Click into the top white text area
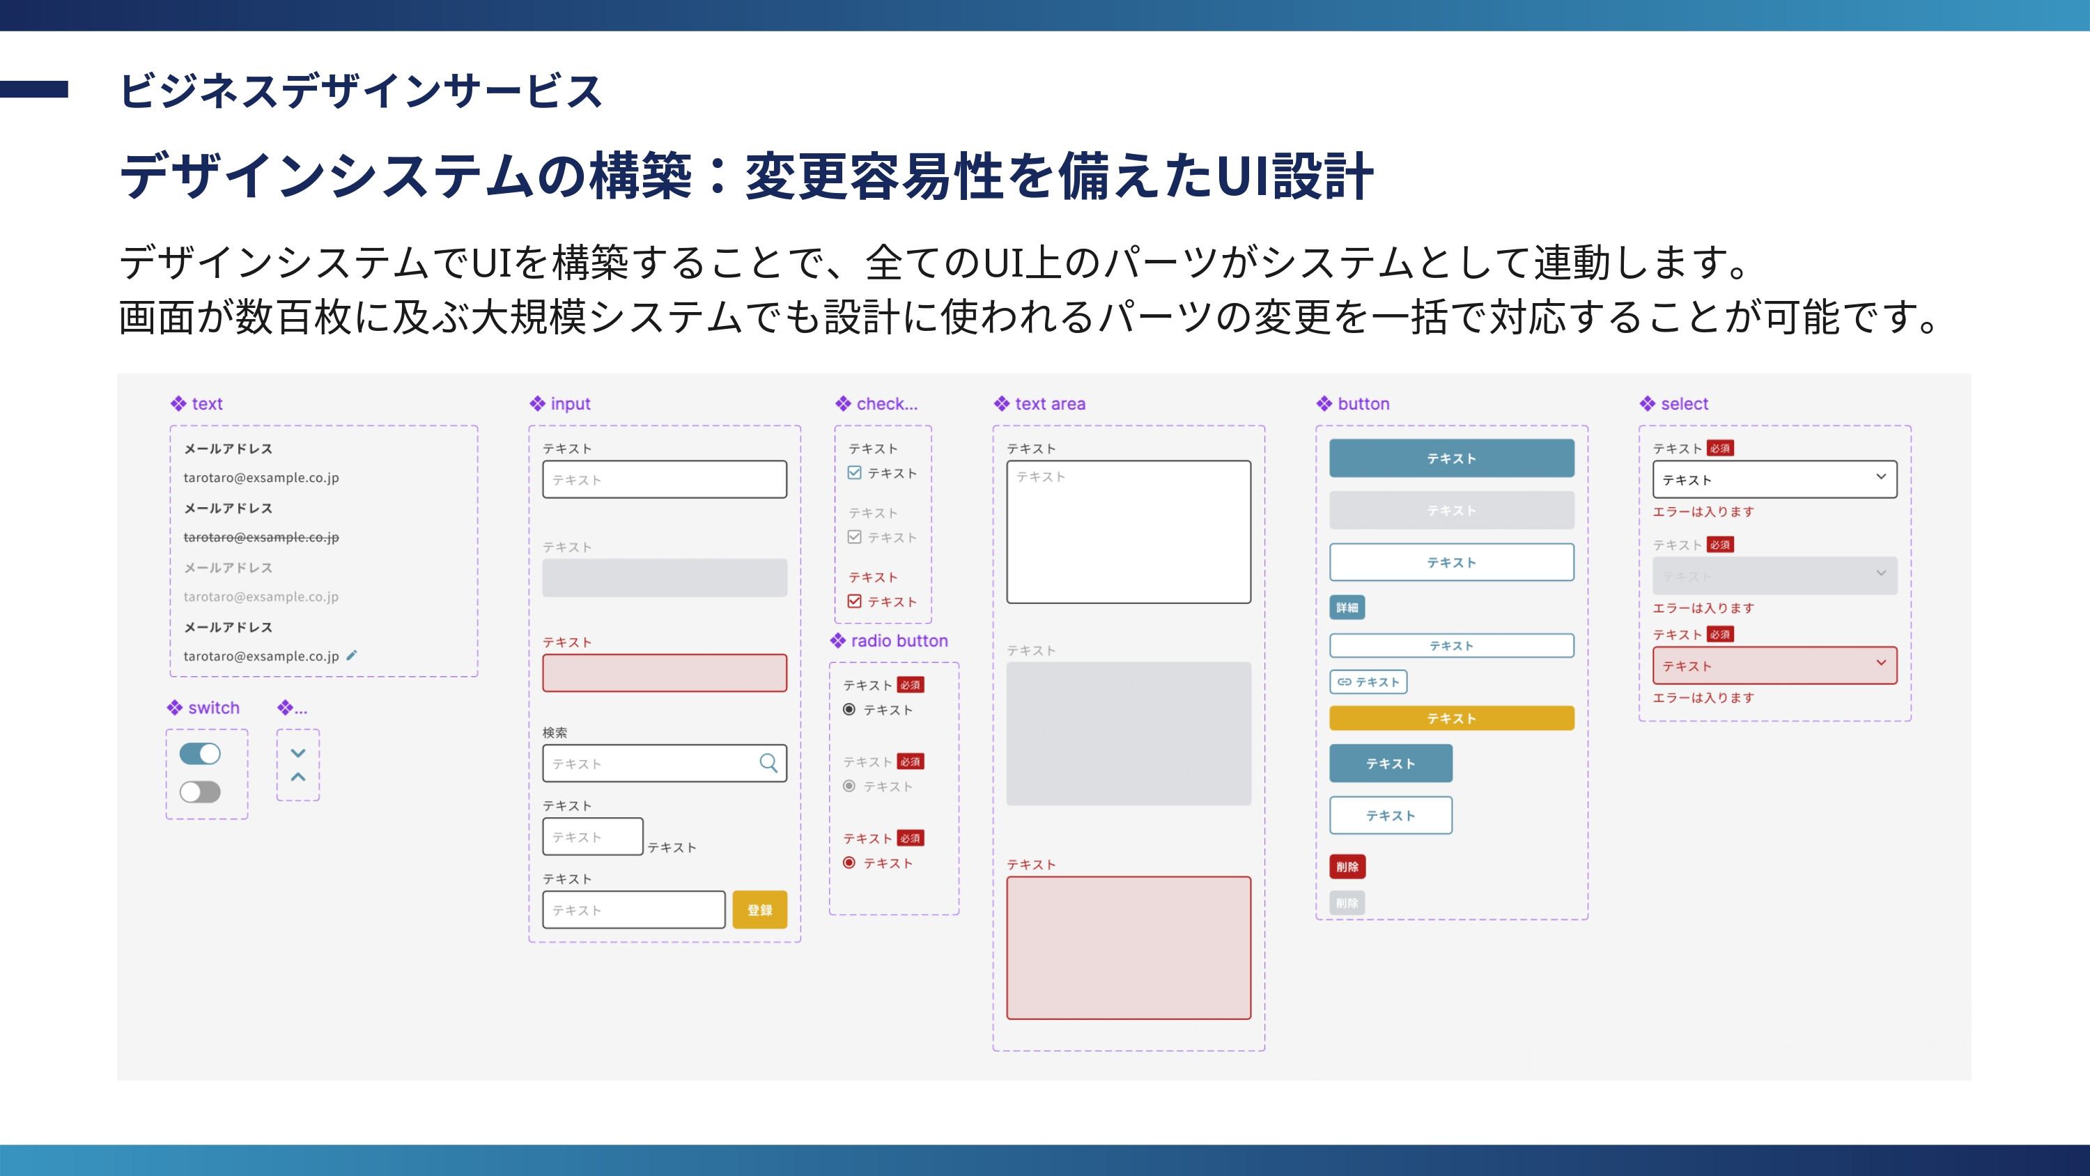 tap(1128, 532)
